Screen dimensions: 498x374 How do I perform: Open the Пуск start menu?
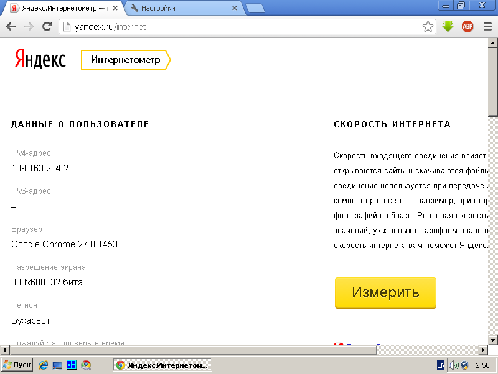coord(17,365)
